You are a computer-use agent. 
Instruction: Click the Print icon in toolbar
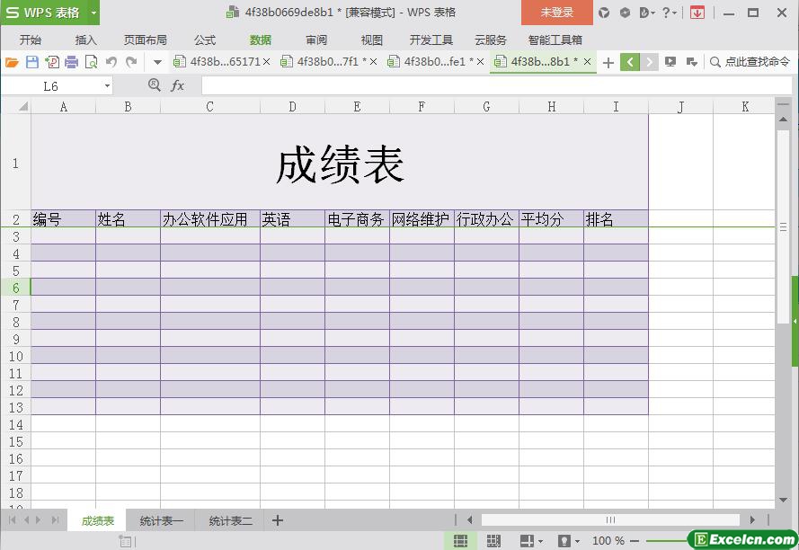71,62
